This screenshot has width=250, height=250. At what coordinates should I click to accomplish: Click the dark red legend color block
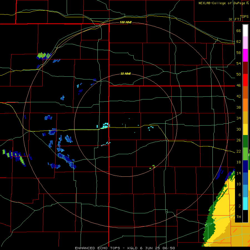pos(245,68)
